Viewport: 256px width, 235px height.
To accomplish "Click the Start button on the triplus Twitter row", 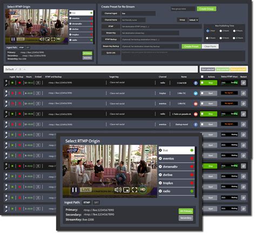I will [208, 93].
